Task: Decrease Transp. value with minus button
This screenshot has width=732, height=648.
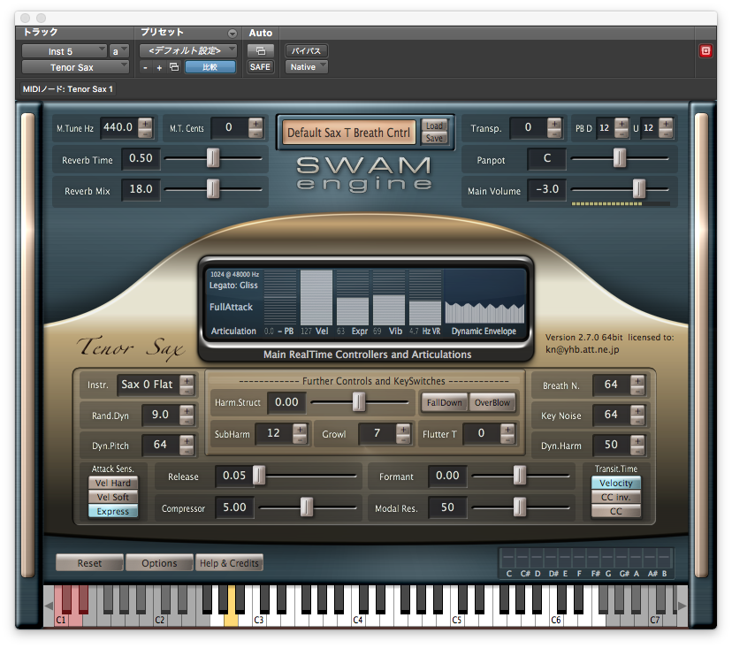Action: click(x=554, y=133)
